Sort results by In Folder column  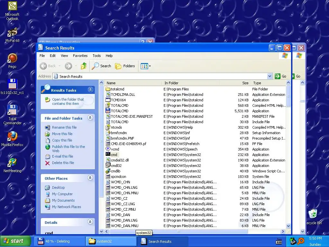pos(191,83)
